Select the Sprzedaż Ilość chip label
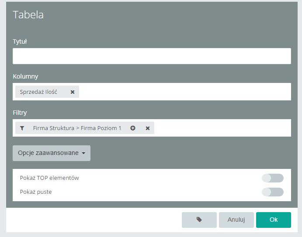302x237 pixels. point(38,92)
